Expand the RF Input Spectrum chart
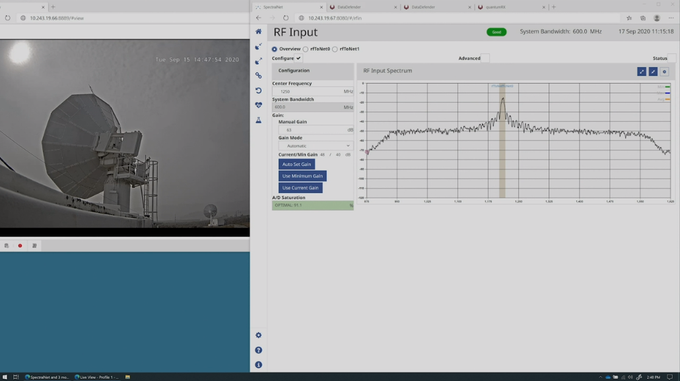The image size is (680, 381). point(641,71)
